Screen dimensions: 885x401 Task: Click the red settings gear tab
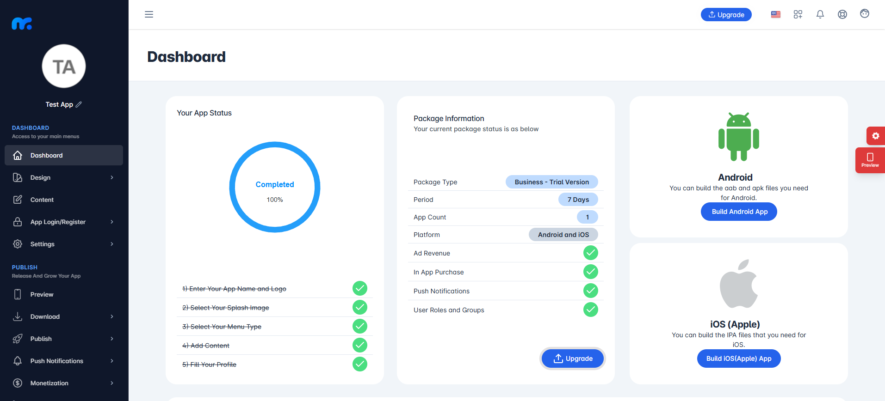[x=875, y=136]
